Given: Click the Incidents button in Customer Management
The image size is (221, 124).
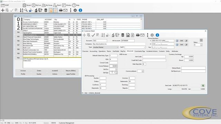Looking at the screenshot, I should point(55,71).
